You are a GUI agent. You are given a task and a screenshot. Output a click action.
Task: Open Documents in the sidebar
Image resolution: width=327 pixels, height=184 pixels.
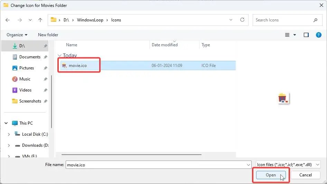(x=30, y=57)
